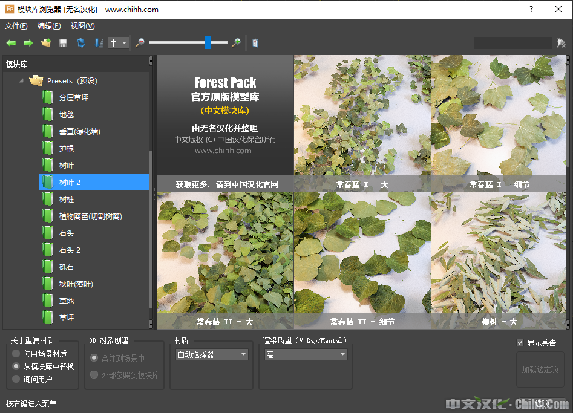Select the 使用场景材质 radio button
Viewport: 573px width, 413px height.
(x=16, y=354)
